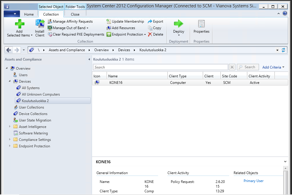Image resolution: width=292 pixels, height=195 pixels.
Task: Expand the Compliance Settings folder
Action: point(10,139)
